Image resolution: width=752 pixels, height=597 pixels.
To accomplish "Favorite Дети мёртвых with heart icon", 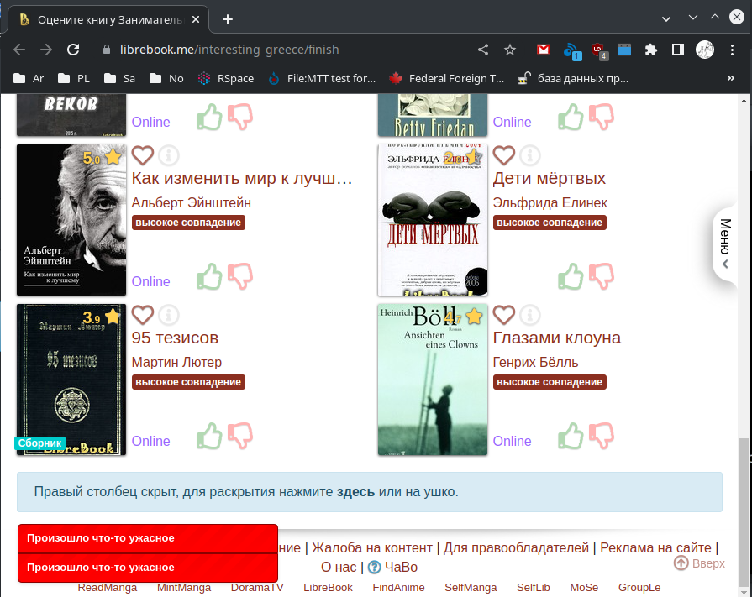I will (503, 155).
